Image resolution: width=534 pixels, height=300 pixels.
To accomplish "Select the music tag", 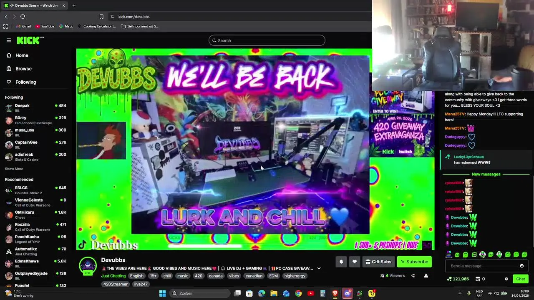I will [x=183, y=276].
